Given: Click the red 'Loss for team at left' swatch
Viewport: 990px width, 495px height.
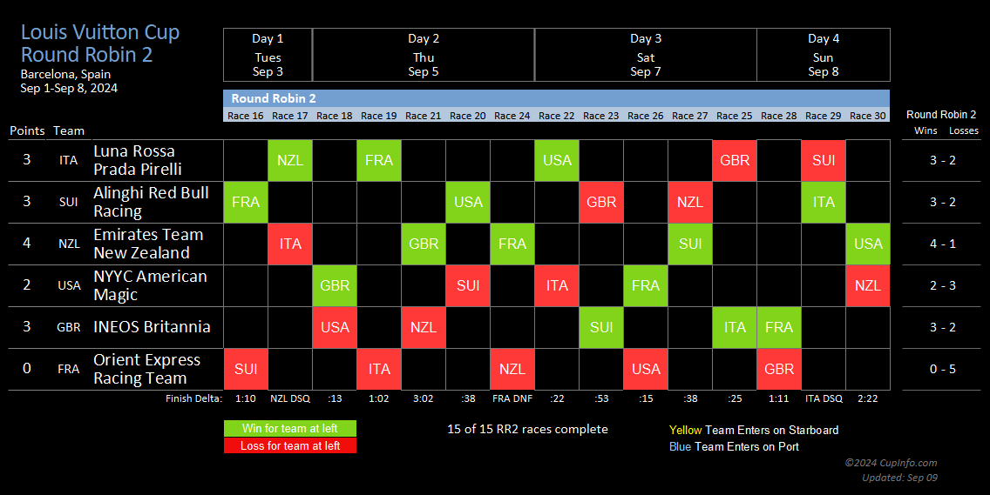Looking at the screenshot, I should pos(290,445).
